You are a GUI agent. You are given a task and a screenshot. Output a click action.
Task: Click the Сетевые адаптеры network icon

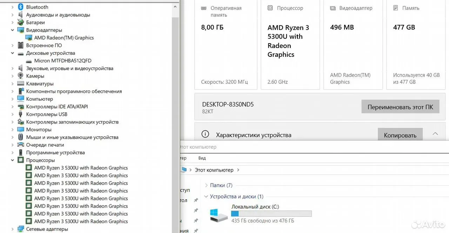coord(20,229)
